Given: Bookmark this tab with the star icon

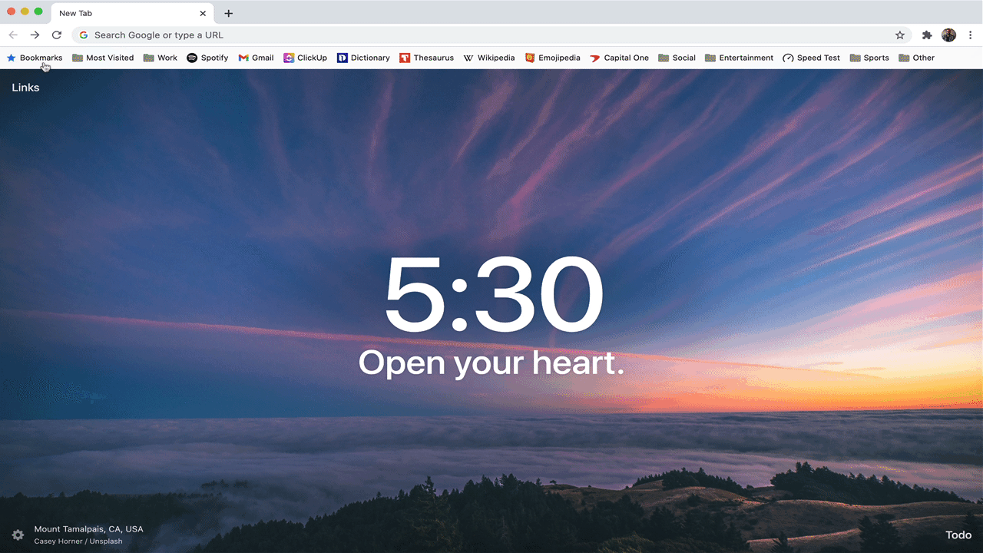Looking at the screenshot, I should pos(899,35).
